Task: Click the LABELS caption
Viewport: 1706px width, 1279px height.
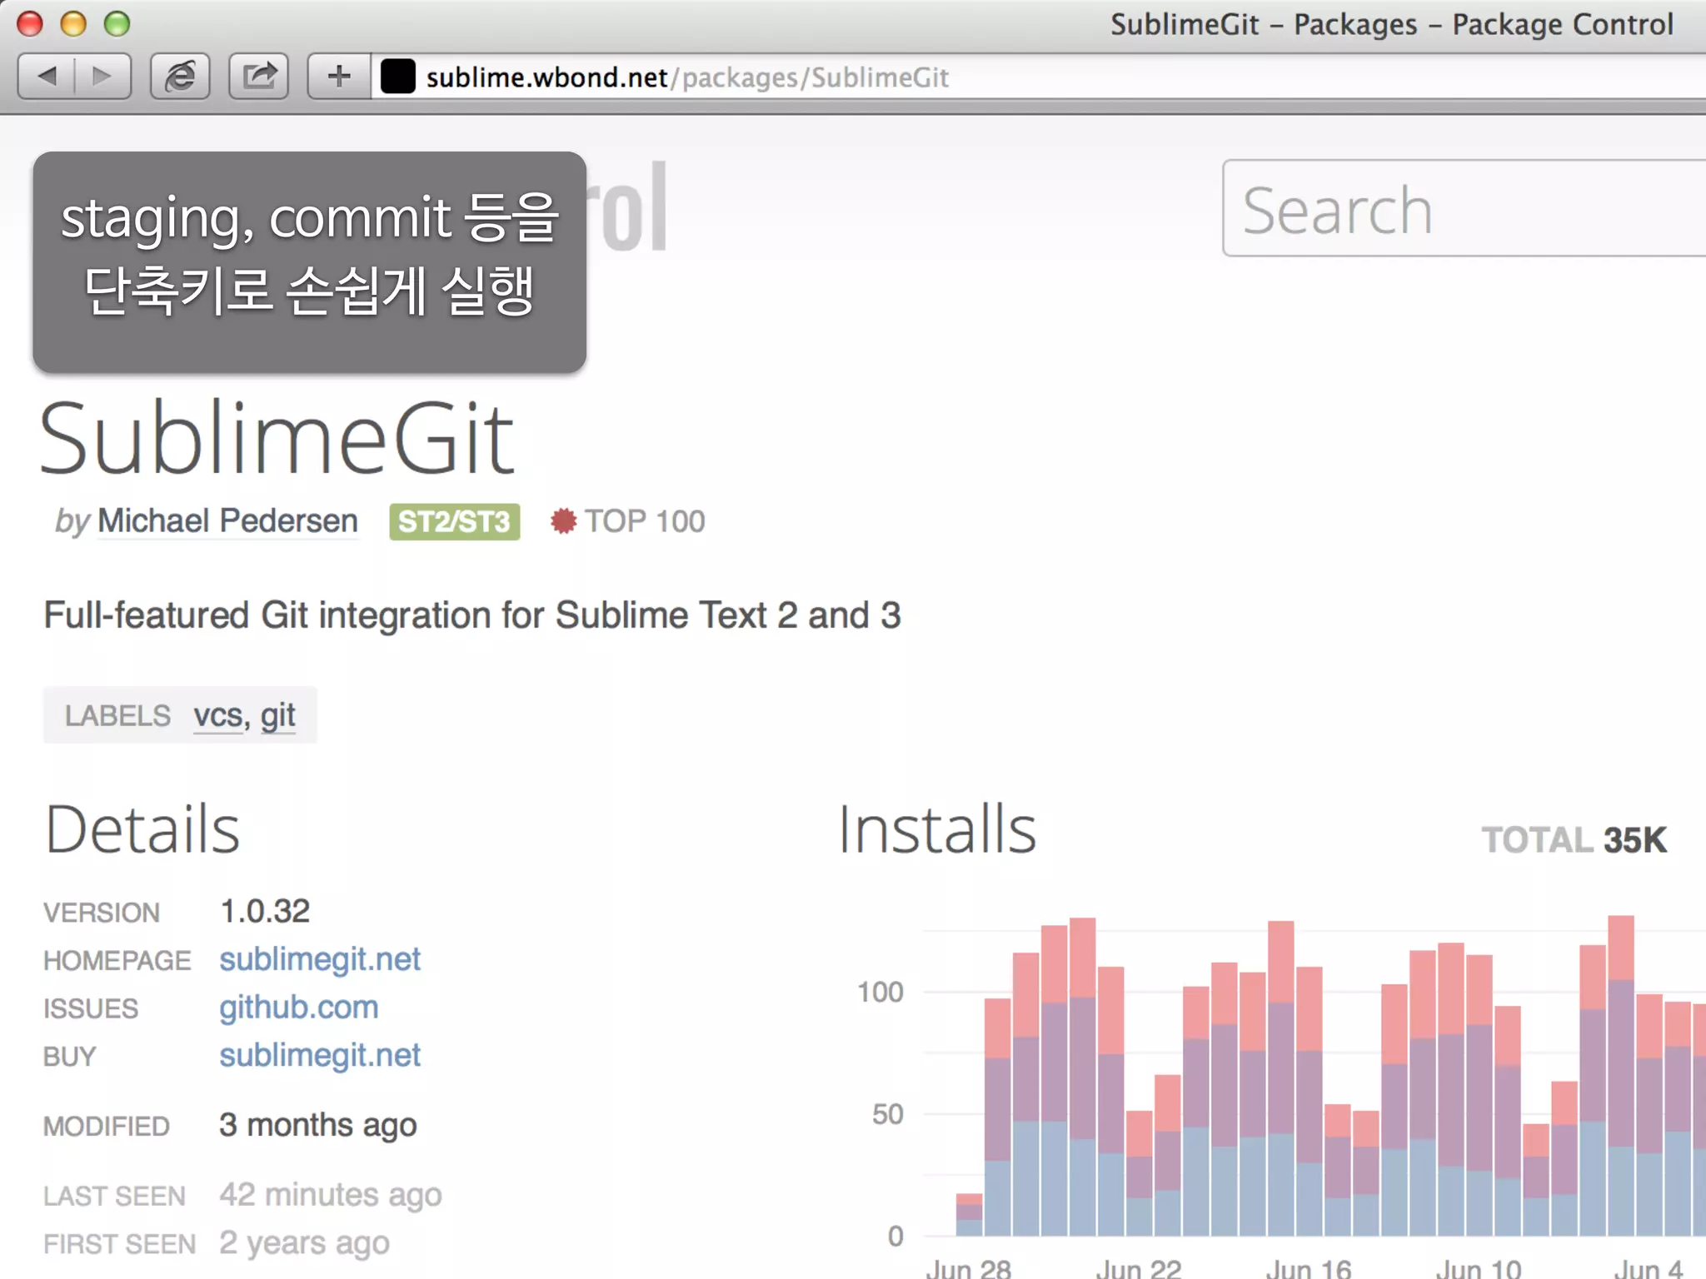Action: click(117, 716)
